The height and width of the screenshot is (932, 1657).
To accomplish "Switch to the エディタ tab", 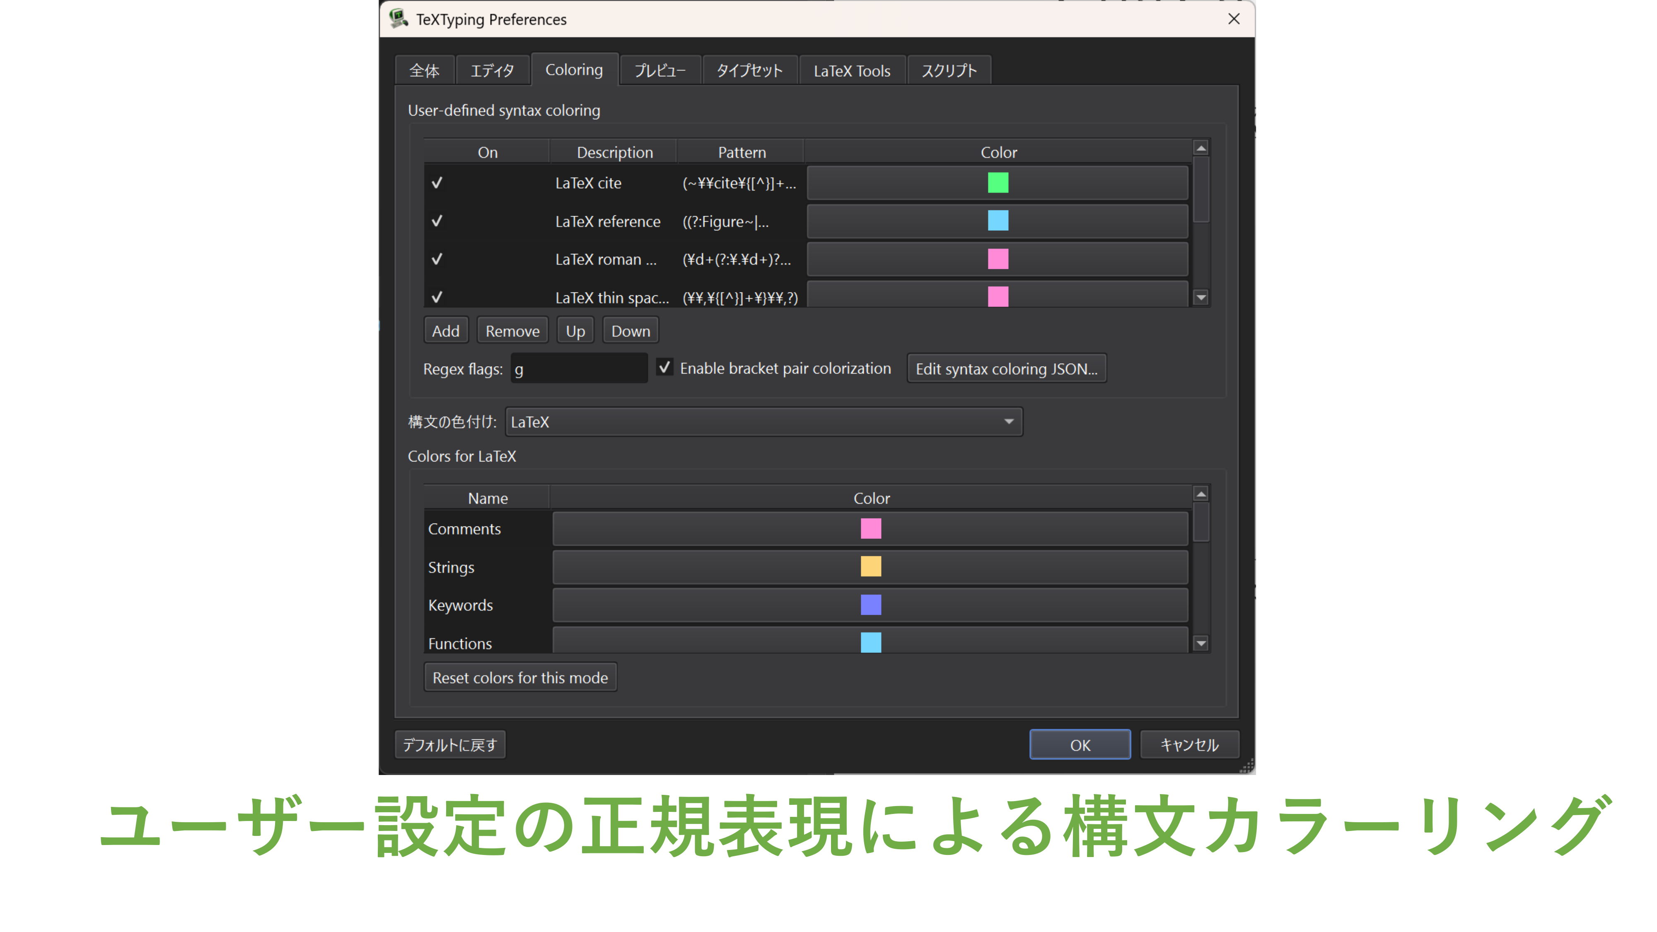I will (492, 70).
